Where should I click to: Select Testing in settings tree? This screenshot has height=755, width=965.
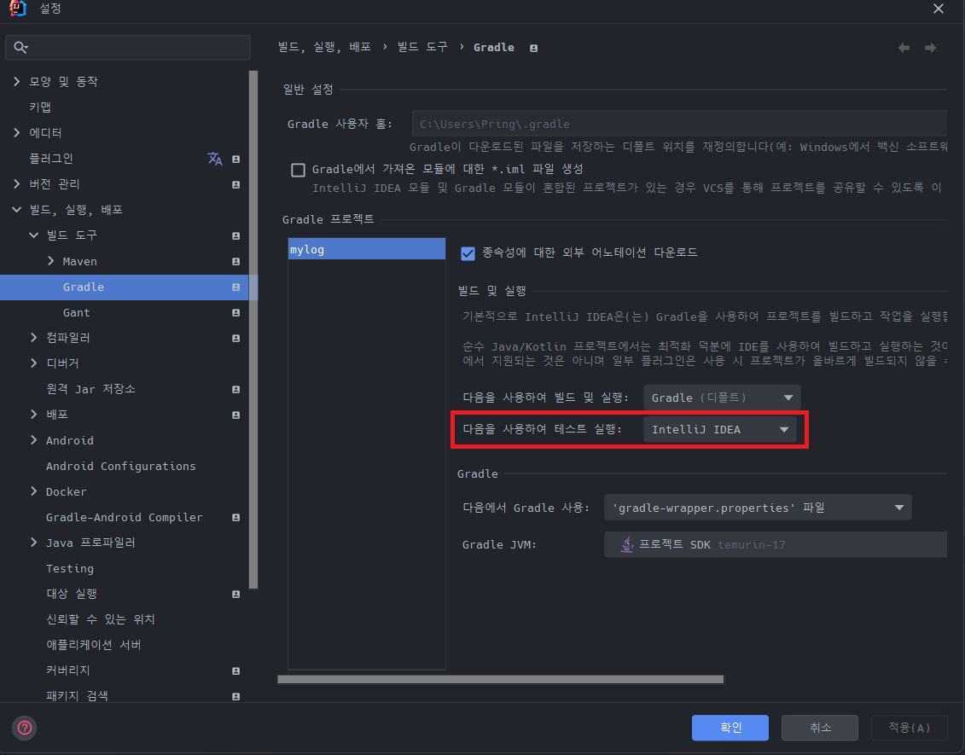(x=70, y=568)
